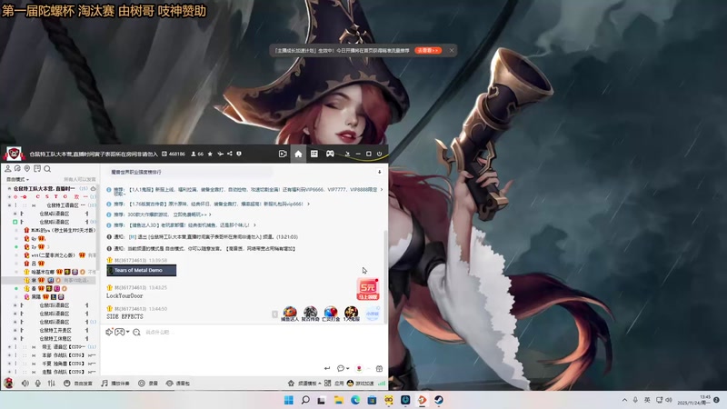Viewport: 727px width, 409px height.
Task: Open File Explorer from the taskbar
Action: tap(338, 400)
